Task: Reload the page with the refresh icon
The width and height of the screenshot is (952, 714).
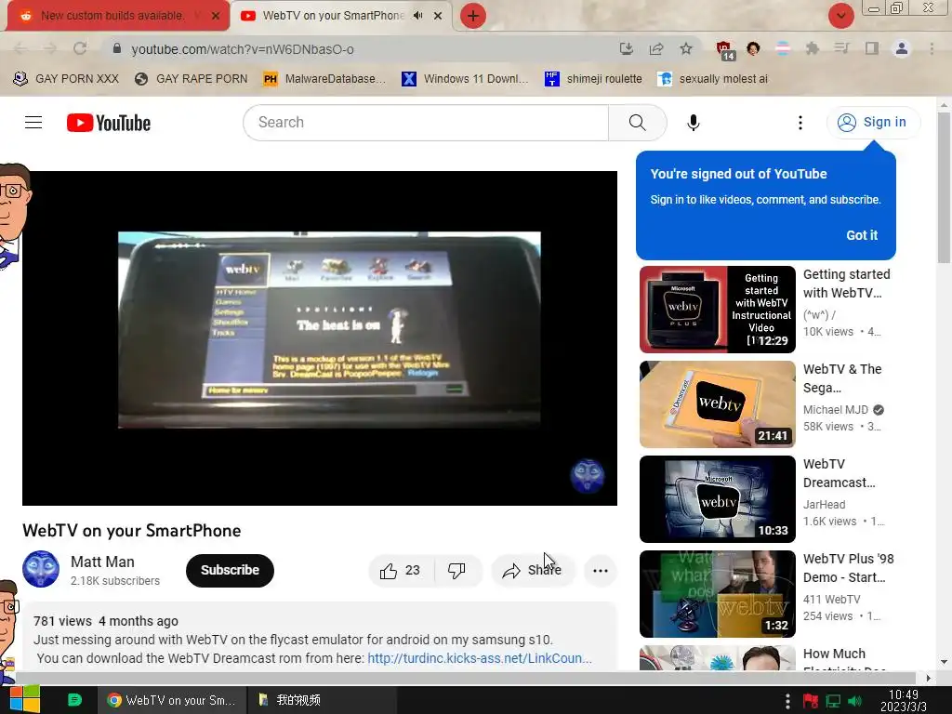Action: point(80,48)
